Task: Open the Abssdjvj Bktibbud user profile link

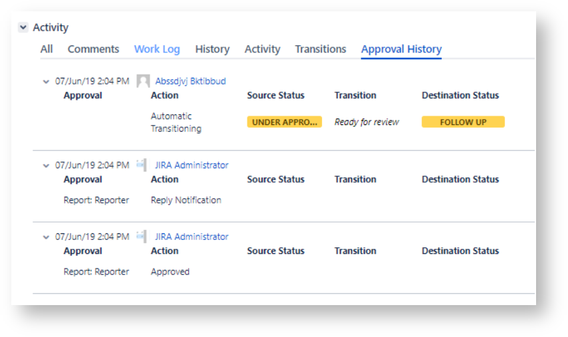Action: 190,81
